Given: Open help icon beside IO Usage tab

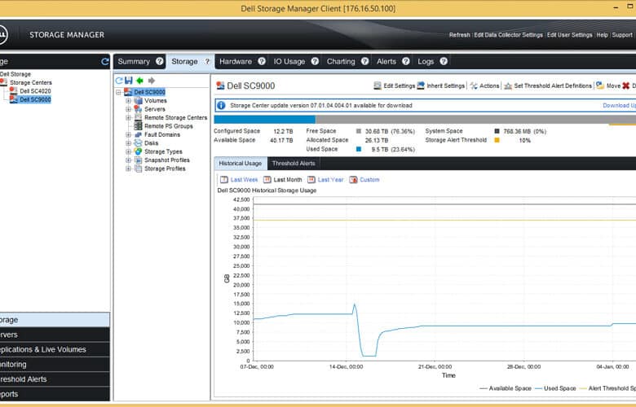Looking at the screenshot, I should 315,61.
